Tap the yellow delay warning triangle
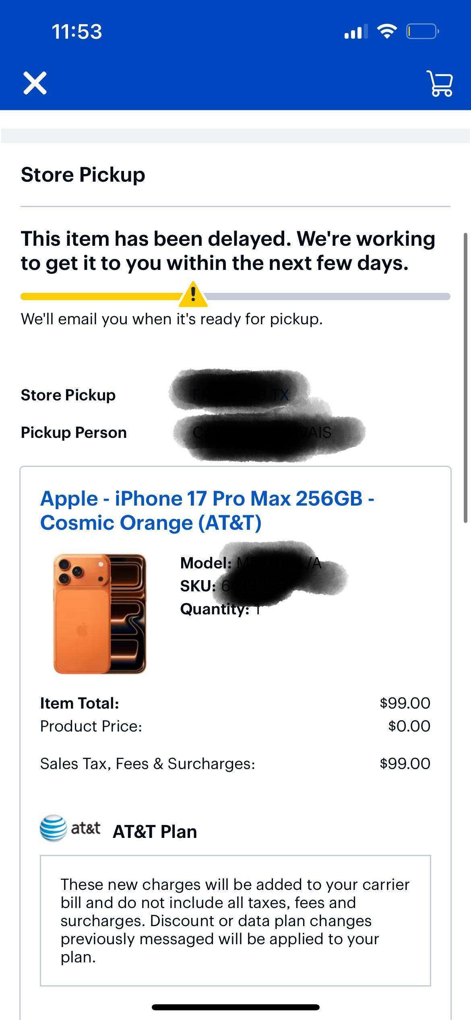 193,294
